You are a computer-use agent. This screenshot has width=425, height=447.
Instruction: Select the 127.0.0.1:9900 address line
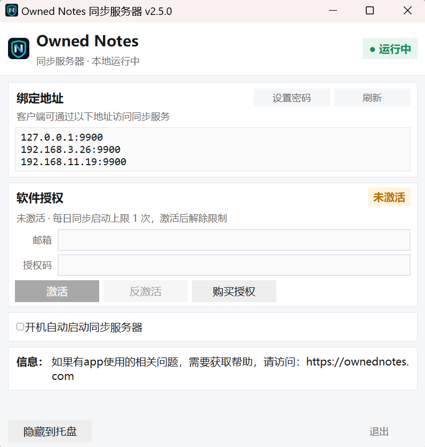click(62, 137)
